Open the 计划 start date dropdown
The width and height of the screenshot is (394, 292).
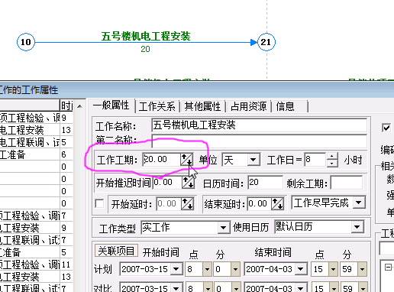click(x=176, y=268)
